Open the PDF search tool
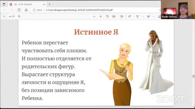Image resolution: width=195 pixels, height=109 pixels. click(x=19, y=16)
